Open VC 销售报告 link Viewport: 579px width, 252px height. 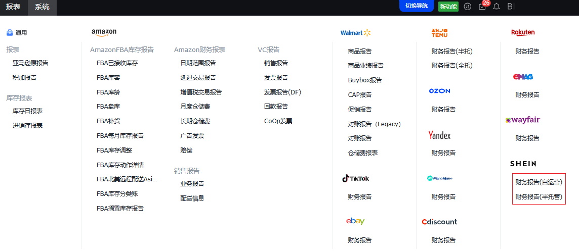coord(276,63)
